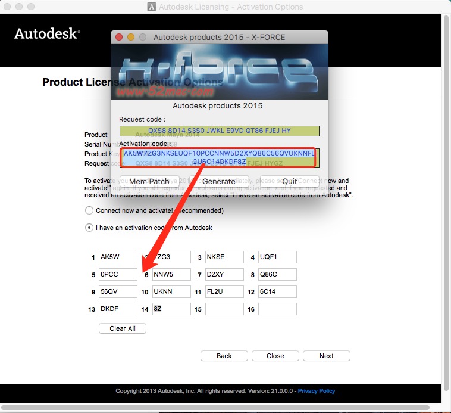Click activation field 4 containing UQF1
This screenshot has height=413, width=451.
pyautogui.click(x=277, y=257)
